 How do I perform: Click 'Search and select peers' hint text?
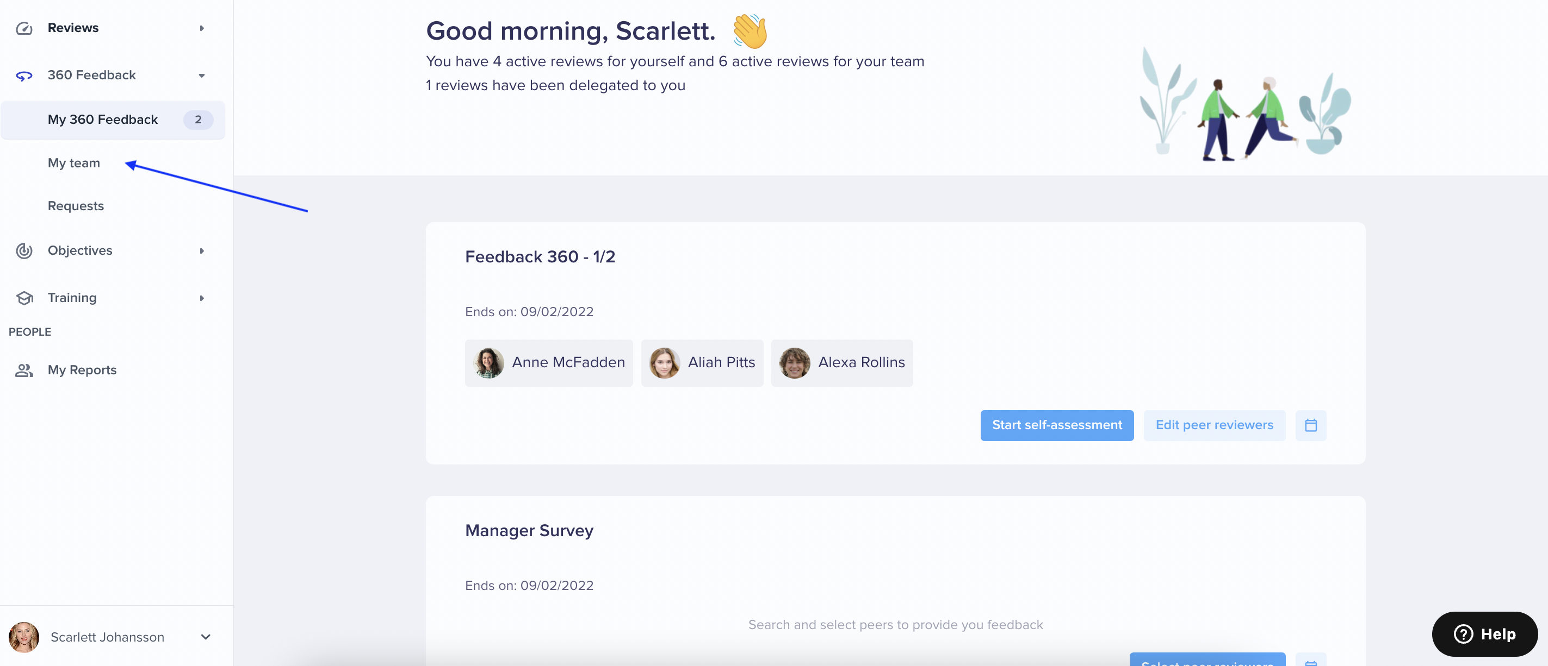(x=895, y=625)
